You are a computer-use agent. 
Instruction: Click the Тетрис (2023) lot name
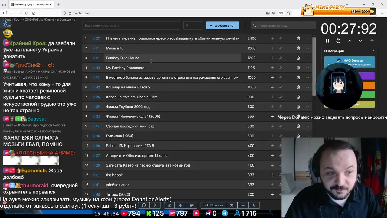(x=118, y=195)
